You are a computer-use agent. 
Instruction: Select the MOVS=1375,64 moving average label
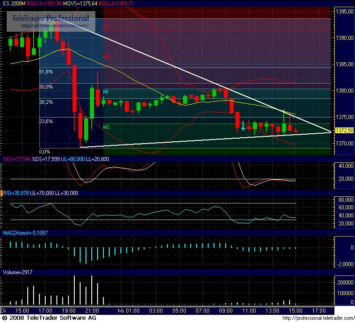pos(80,4)
